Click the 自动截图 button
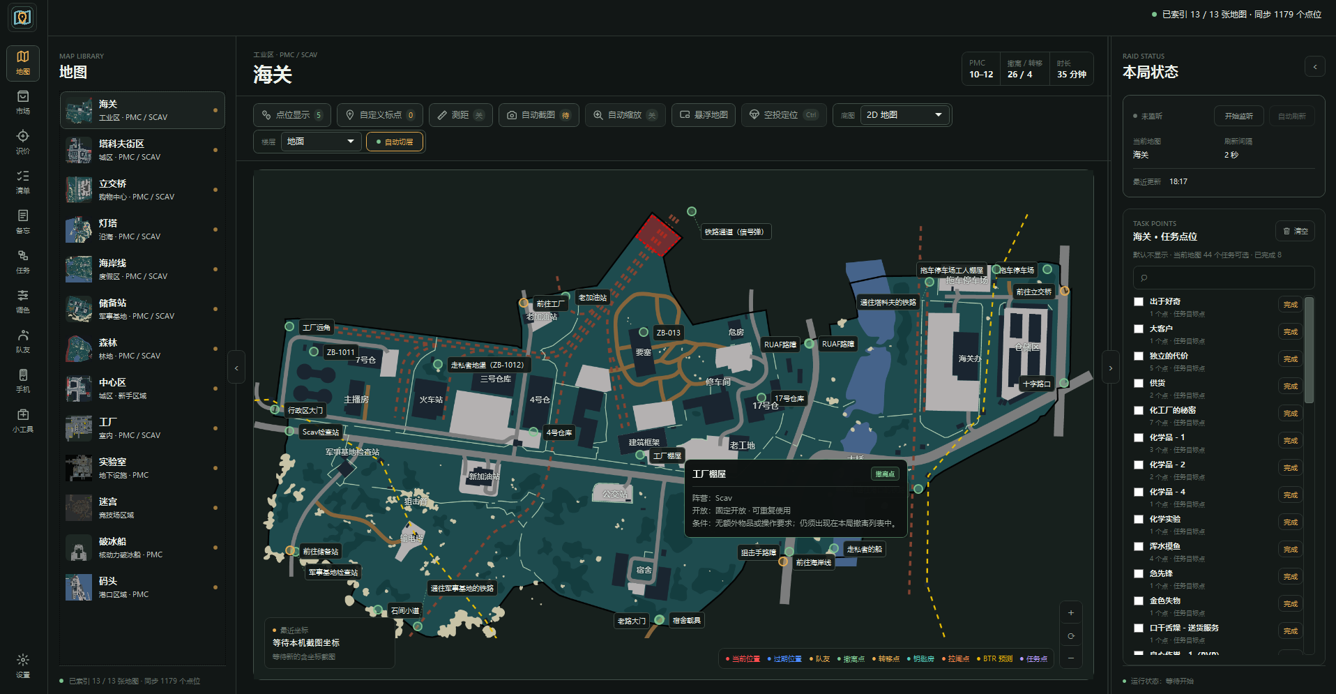Viewport: 1336px width, 694px height. [539, 115]
